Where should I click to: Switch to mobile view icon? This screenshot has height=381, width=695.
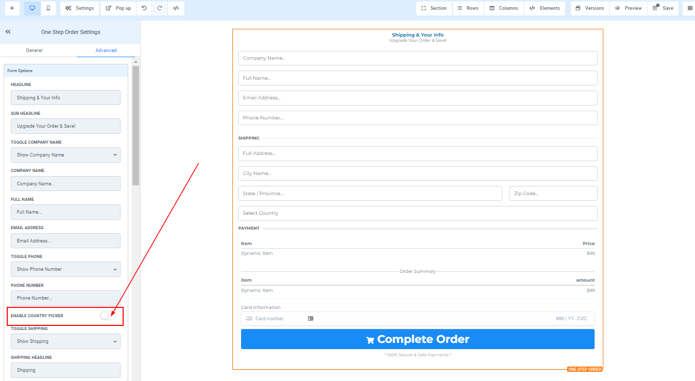48,8
